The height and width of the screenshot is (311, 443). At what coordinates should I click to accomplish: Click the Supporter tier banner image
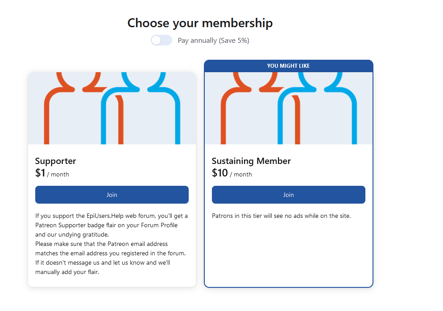click(x=112, y=108)
